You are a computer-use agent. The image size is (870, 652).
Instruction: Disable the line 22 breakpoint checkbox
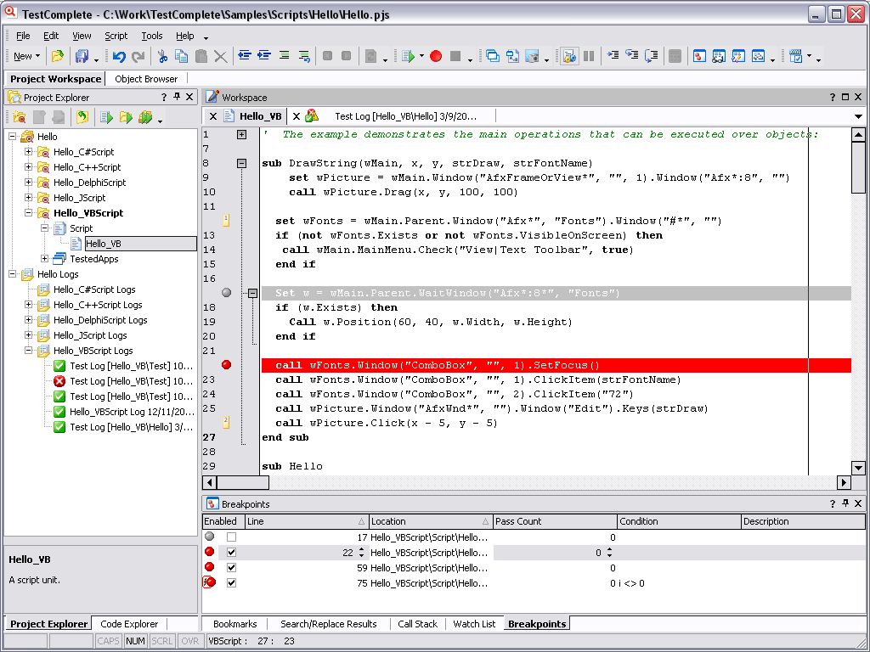(231, 552)
